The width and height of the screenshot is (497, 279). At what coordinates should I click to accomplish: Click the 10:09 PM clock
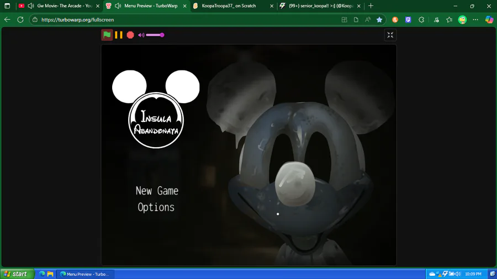473,274
